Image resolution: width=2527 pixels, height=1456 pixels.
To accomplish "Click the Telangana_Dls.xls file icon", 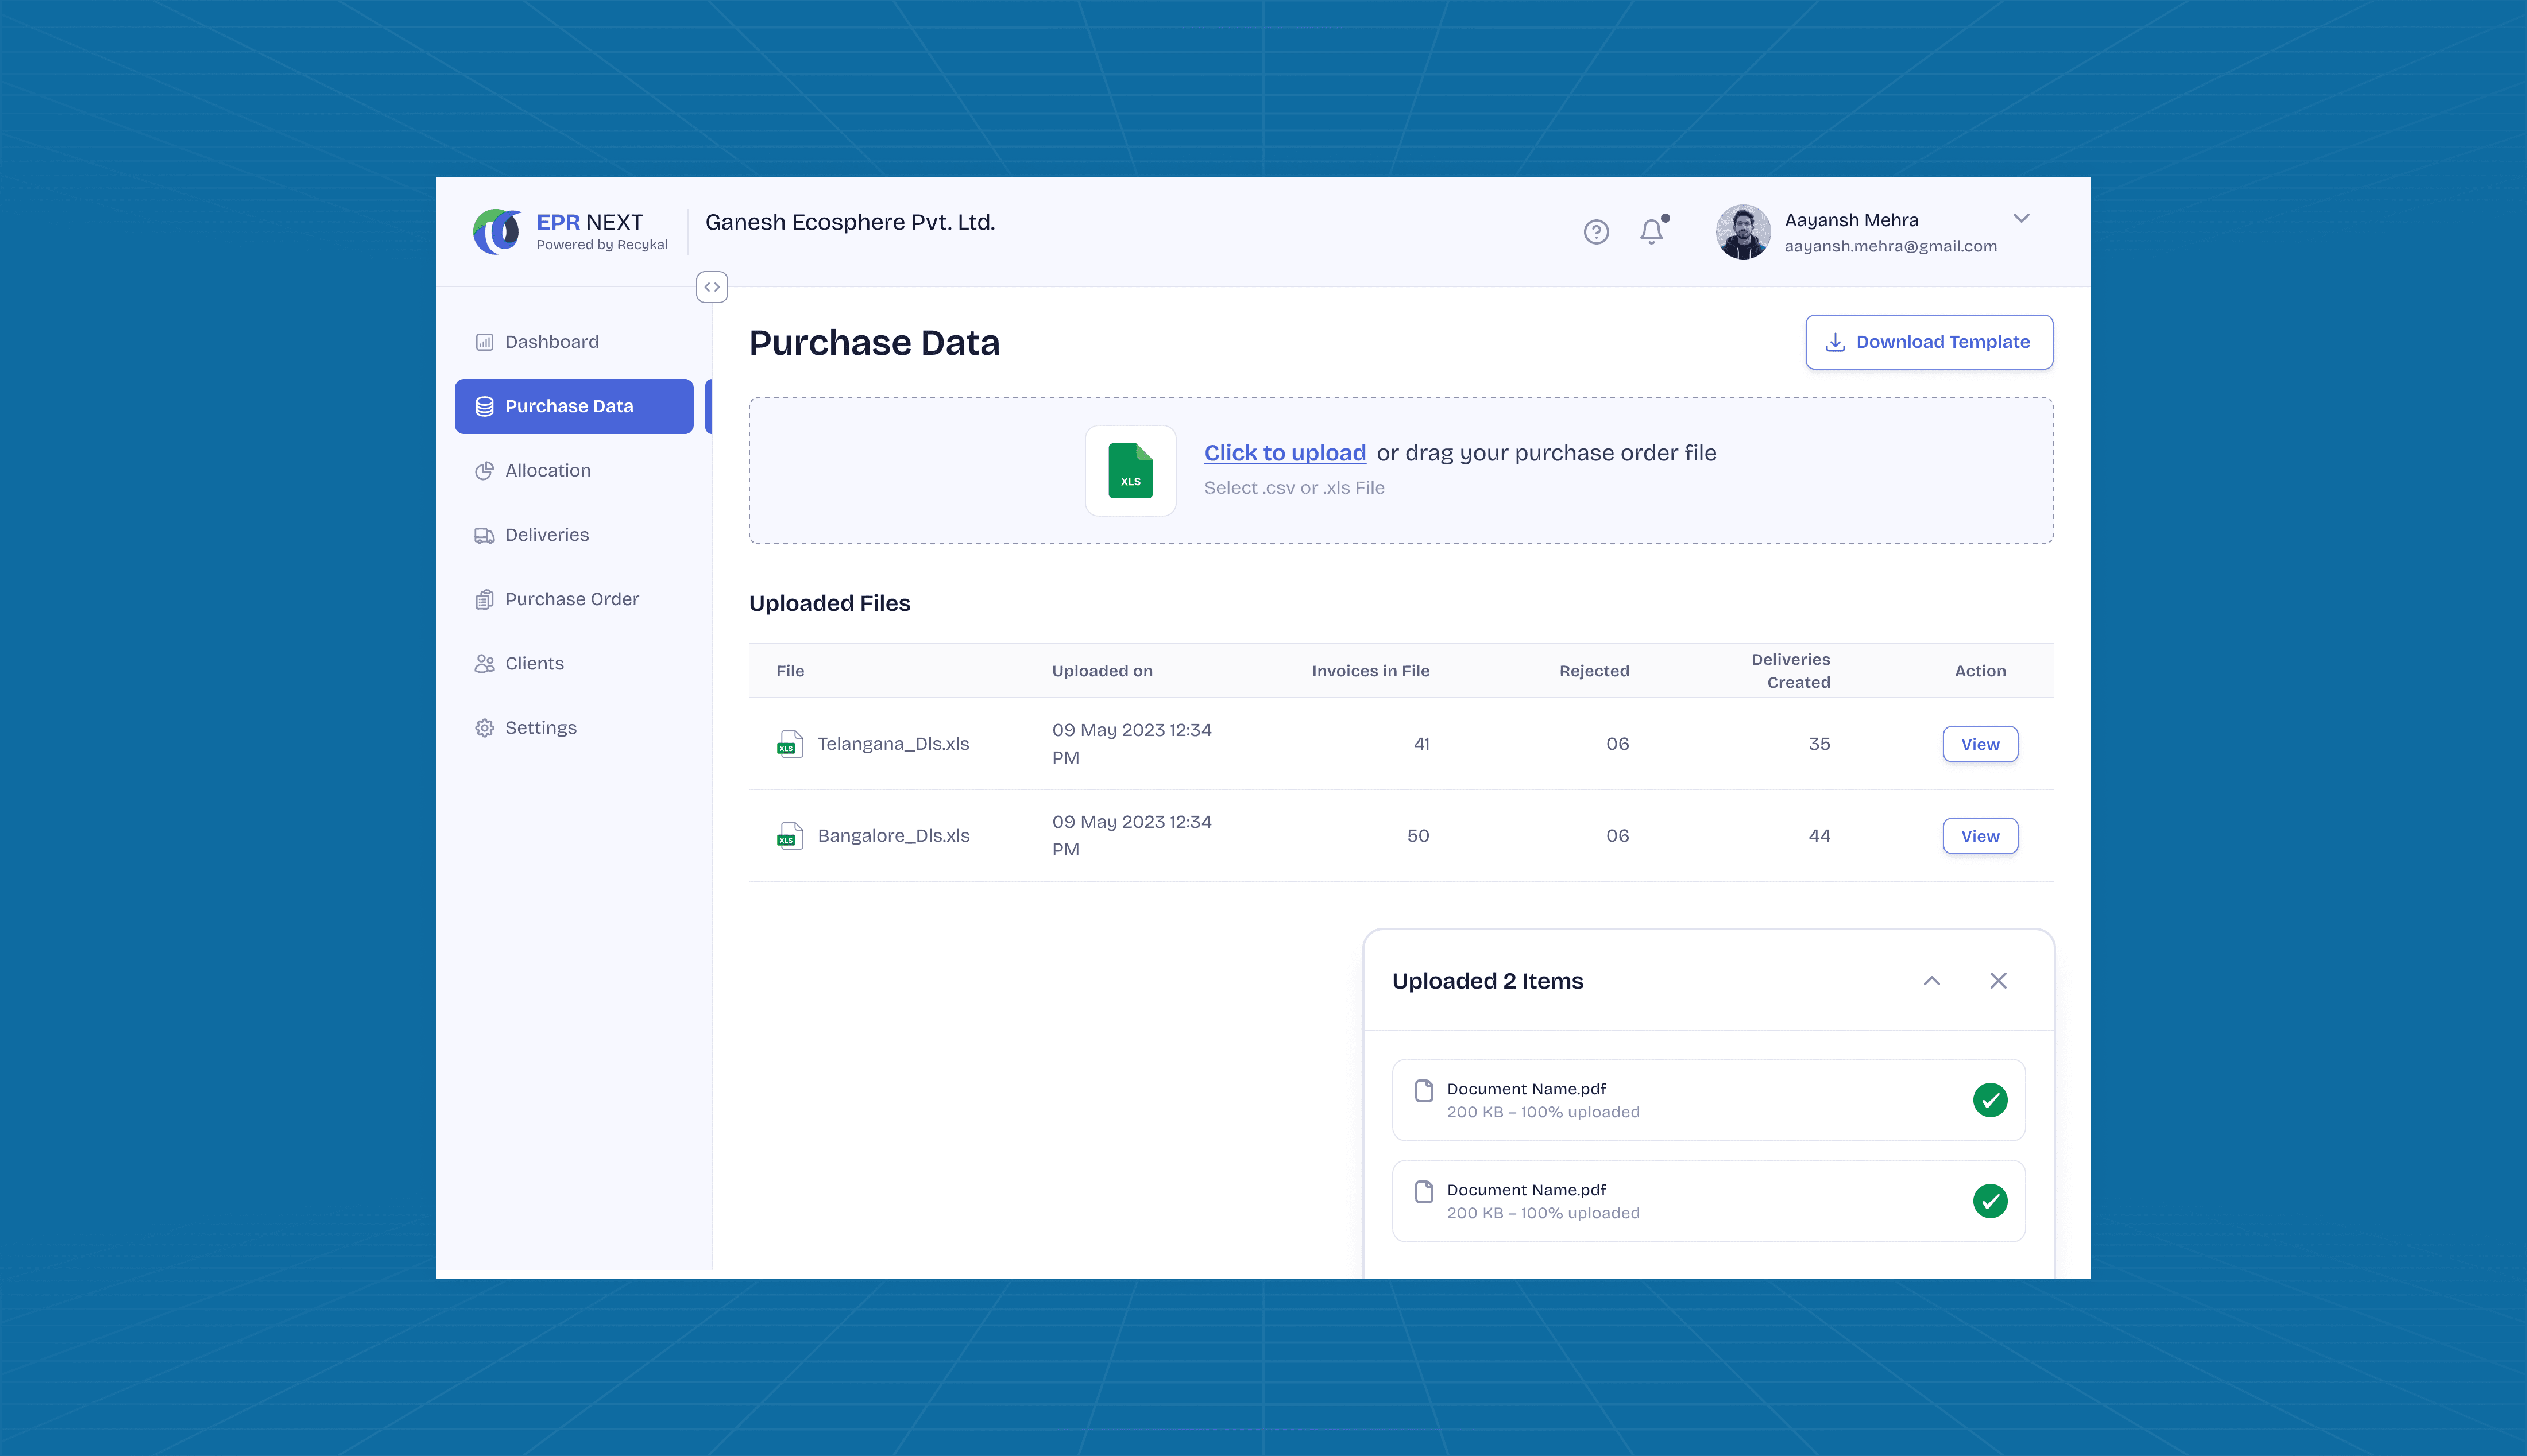I will (790, 744).
